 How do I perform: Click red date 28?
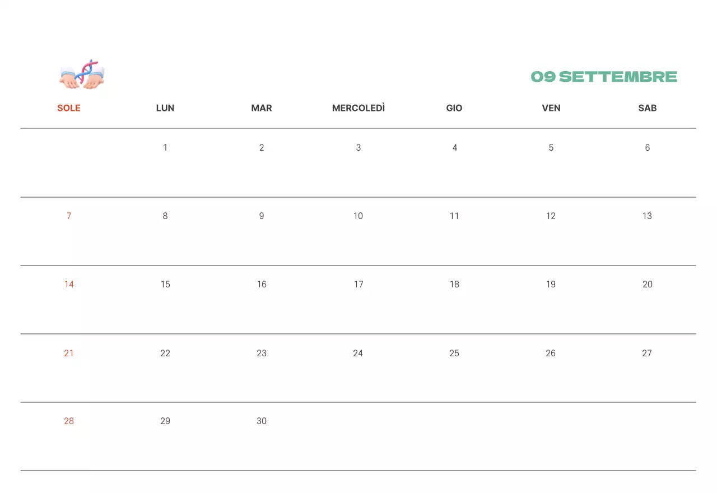tap(69, 421)
